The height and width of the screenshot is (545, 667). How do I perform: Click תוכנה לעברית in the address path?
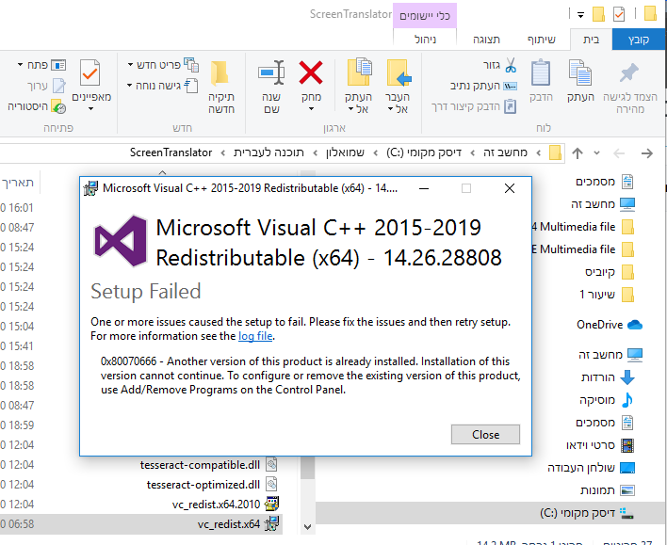268,152
